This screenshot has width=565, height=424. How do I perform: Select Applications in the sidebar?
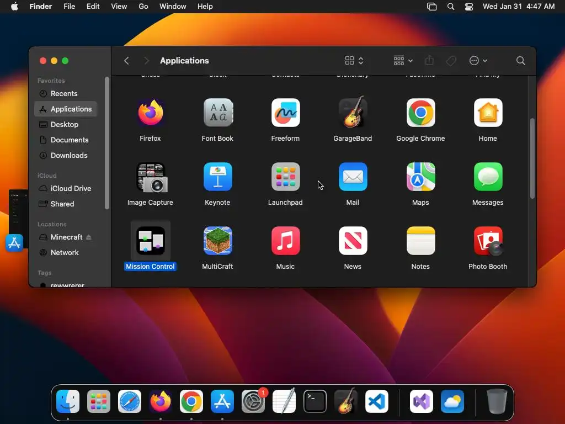tap(66, 109)
